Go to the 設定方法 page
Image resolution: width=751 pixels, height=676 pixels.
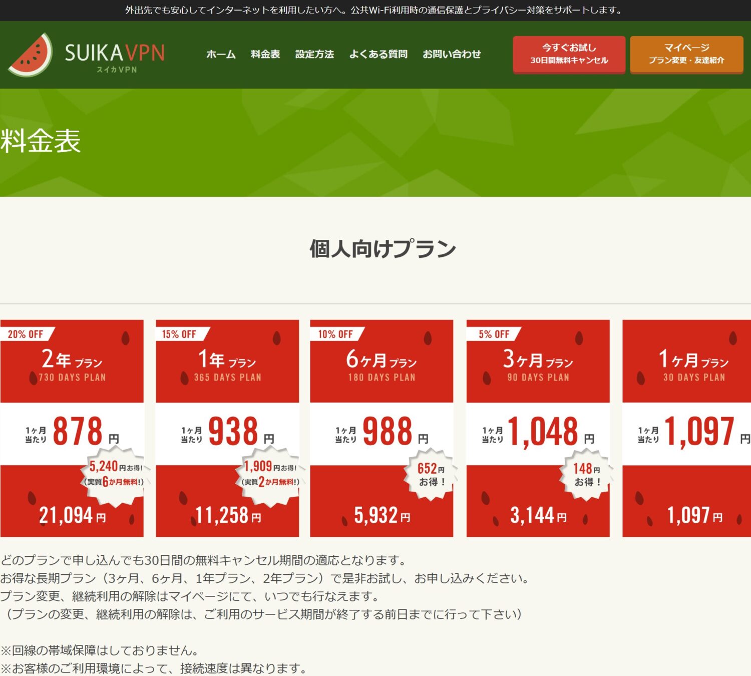point(314,54)
